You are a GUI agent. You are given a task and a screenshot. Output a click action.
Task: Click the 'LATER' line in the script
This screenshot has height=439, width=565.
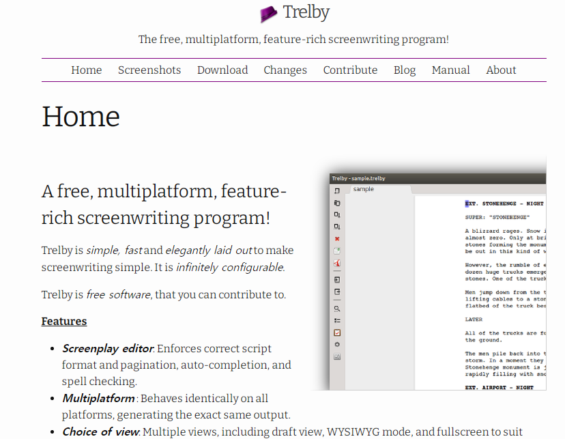tap(474, 320)
